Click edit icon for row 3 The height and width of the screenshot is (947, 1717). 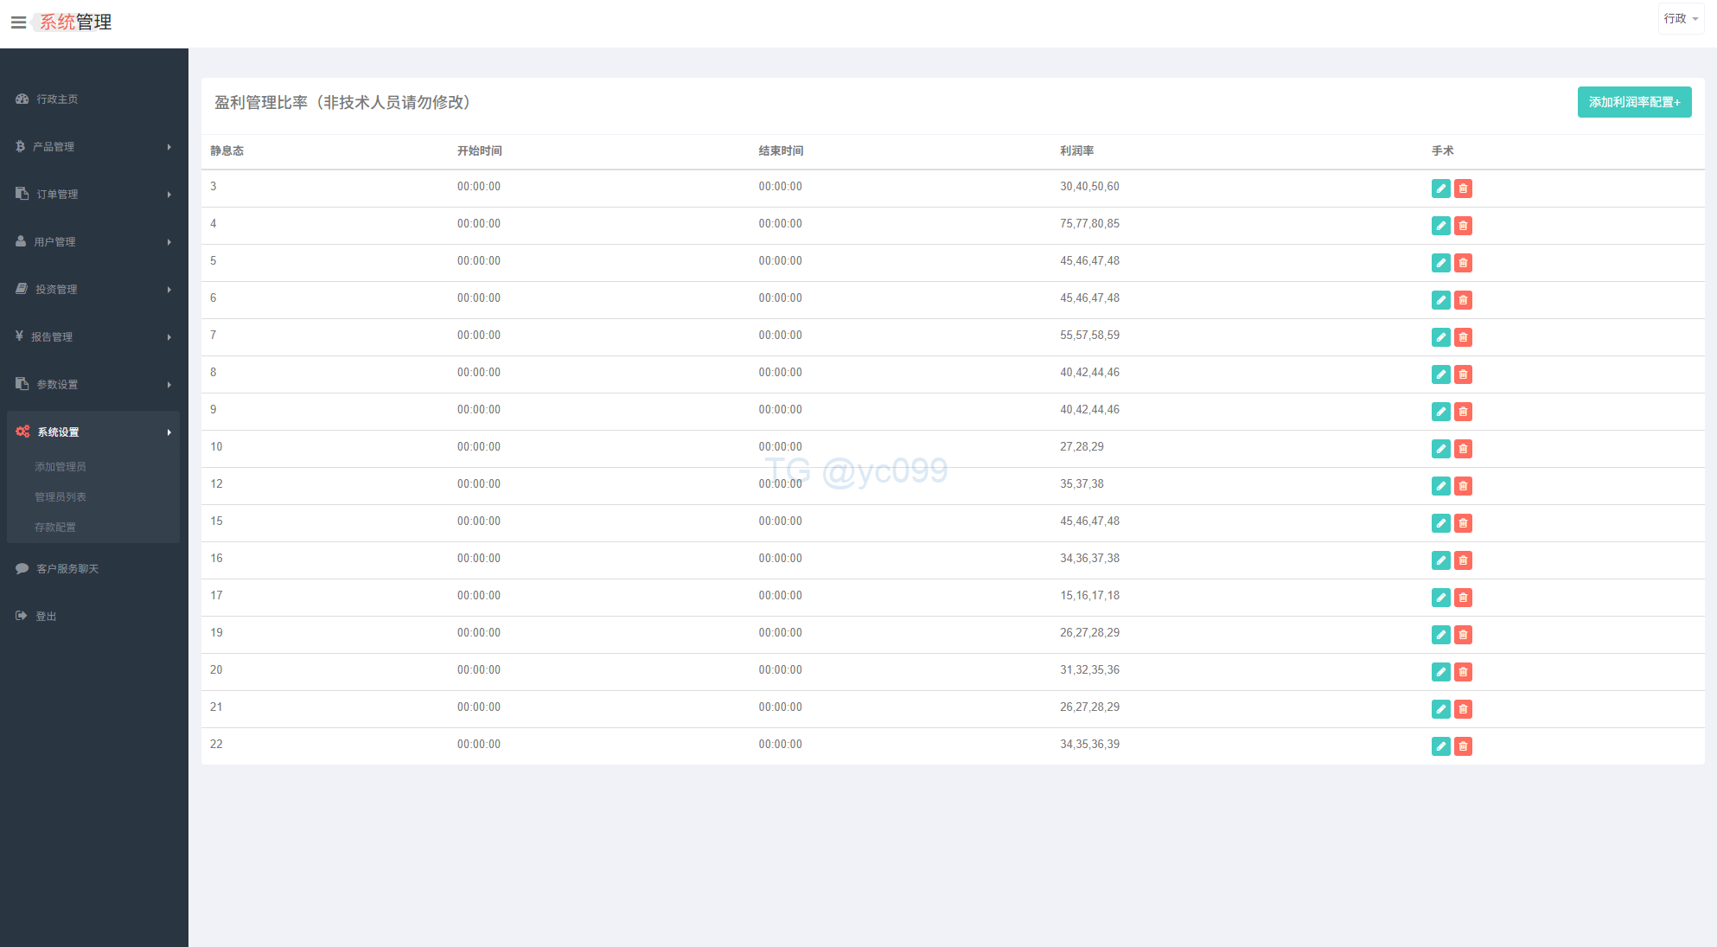click(x=1440, y=189)
